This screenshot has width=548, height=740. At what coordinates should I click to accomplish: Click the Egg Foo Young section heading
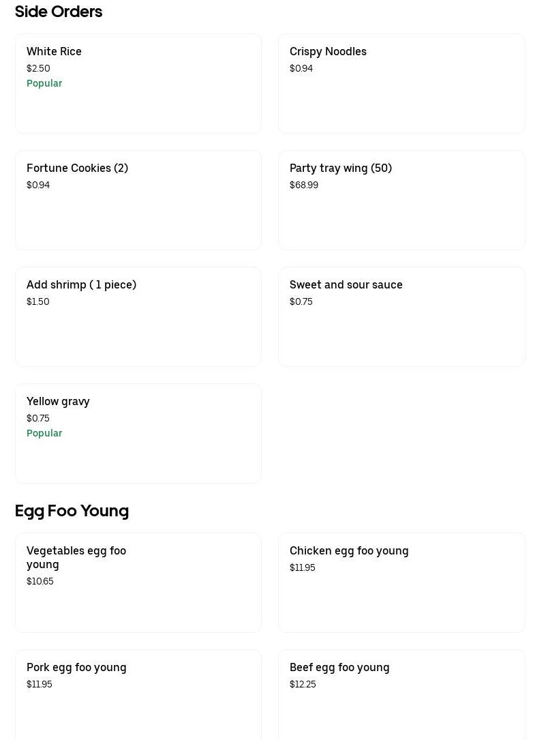[x=72, y=511]
